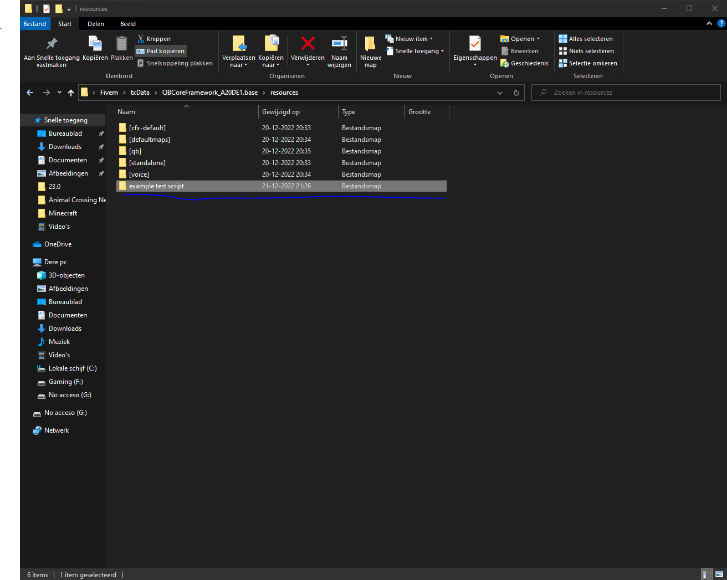727x580 pixels.
Task: Sort by Type column header
Action: (x=371, y=112)
